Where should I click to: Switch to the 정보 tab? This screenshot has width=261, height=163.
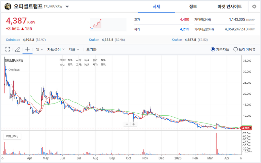tap(193, 7)
